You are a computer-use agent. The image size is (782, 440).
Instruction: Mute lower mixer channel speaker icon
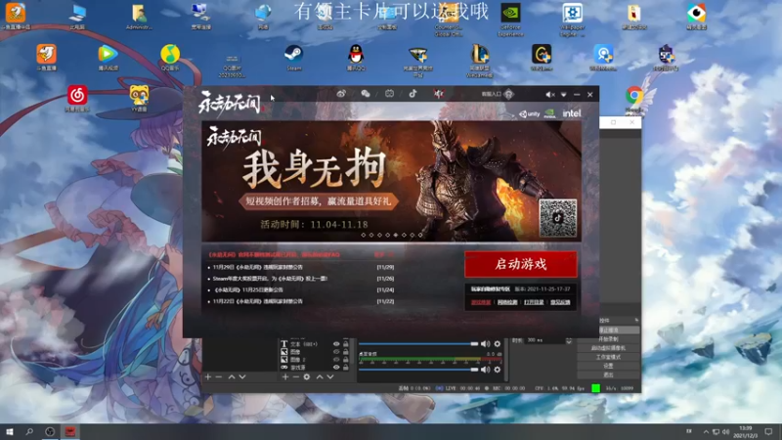485,370
